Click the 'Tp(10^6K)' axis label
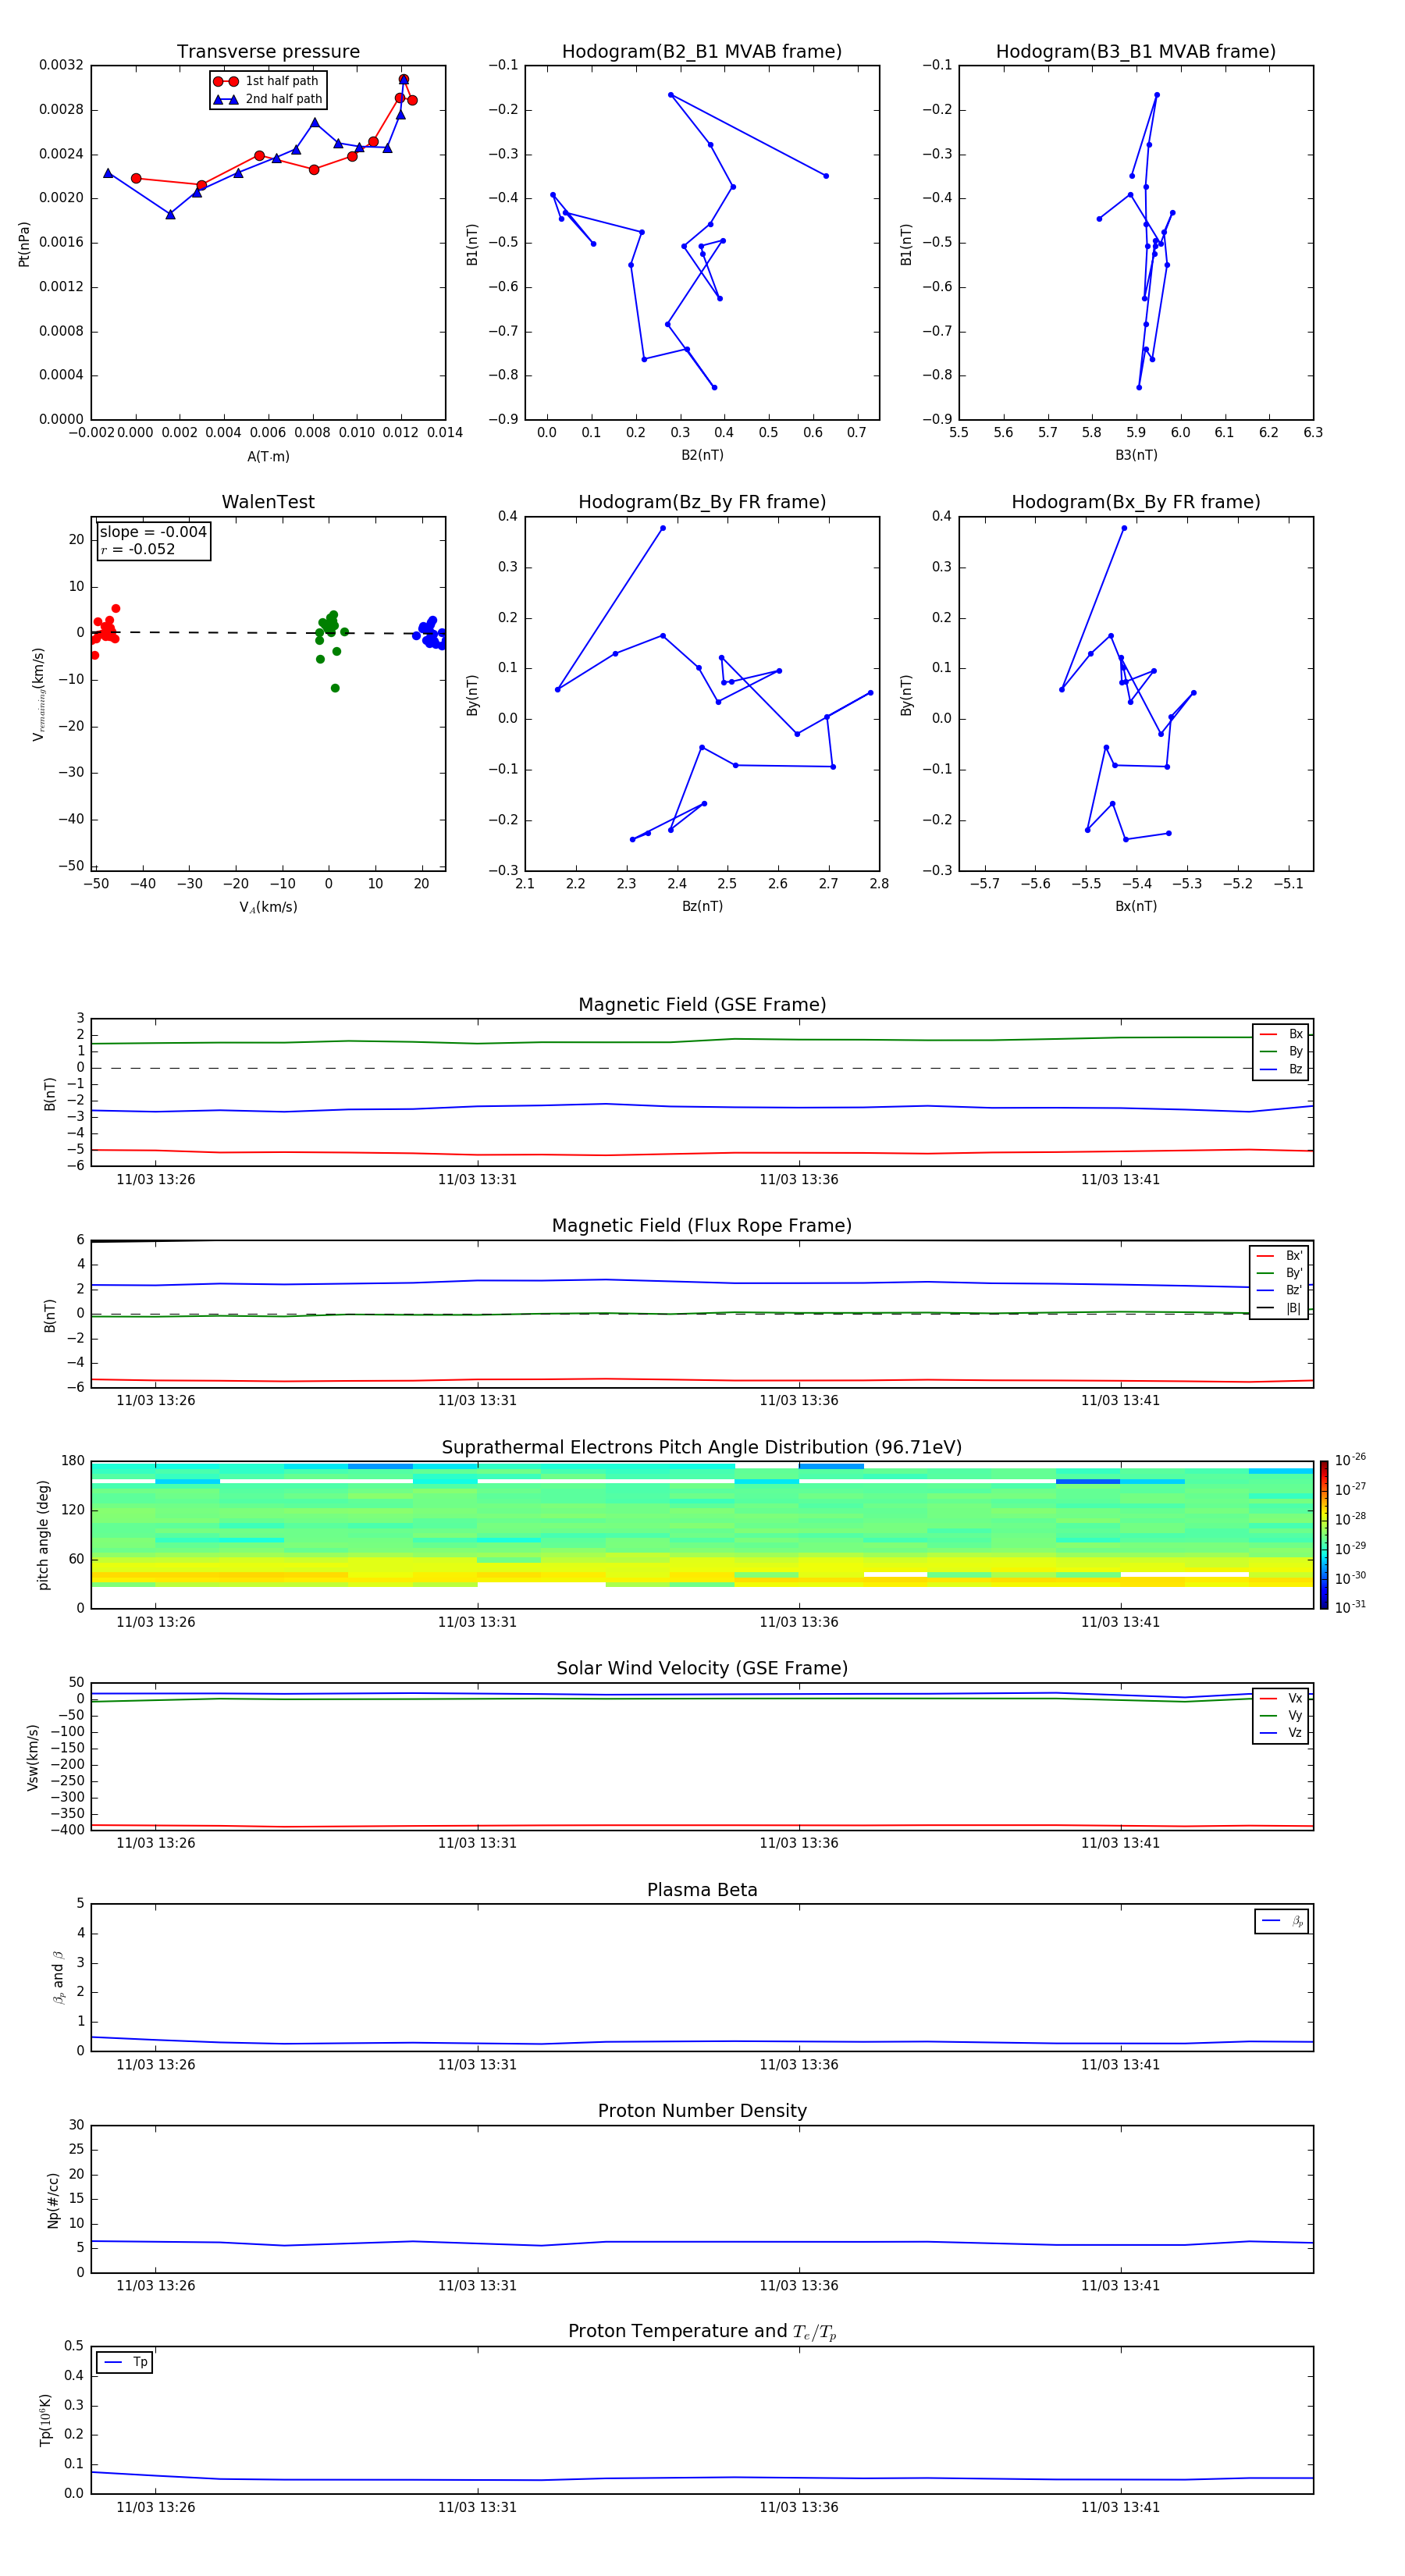This screenshot has height=2576, width=1405. [45, 2421]
